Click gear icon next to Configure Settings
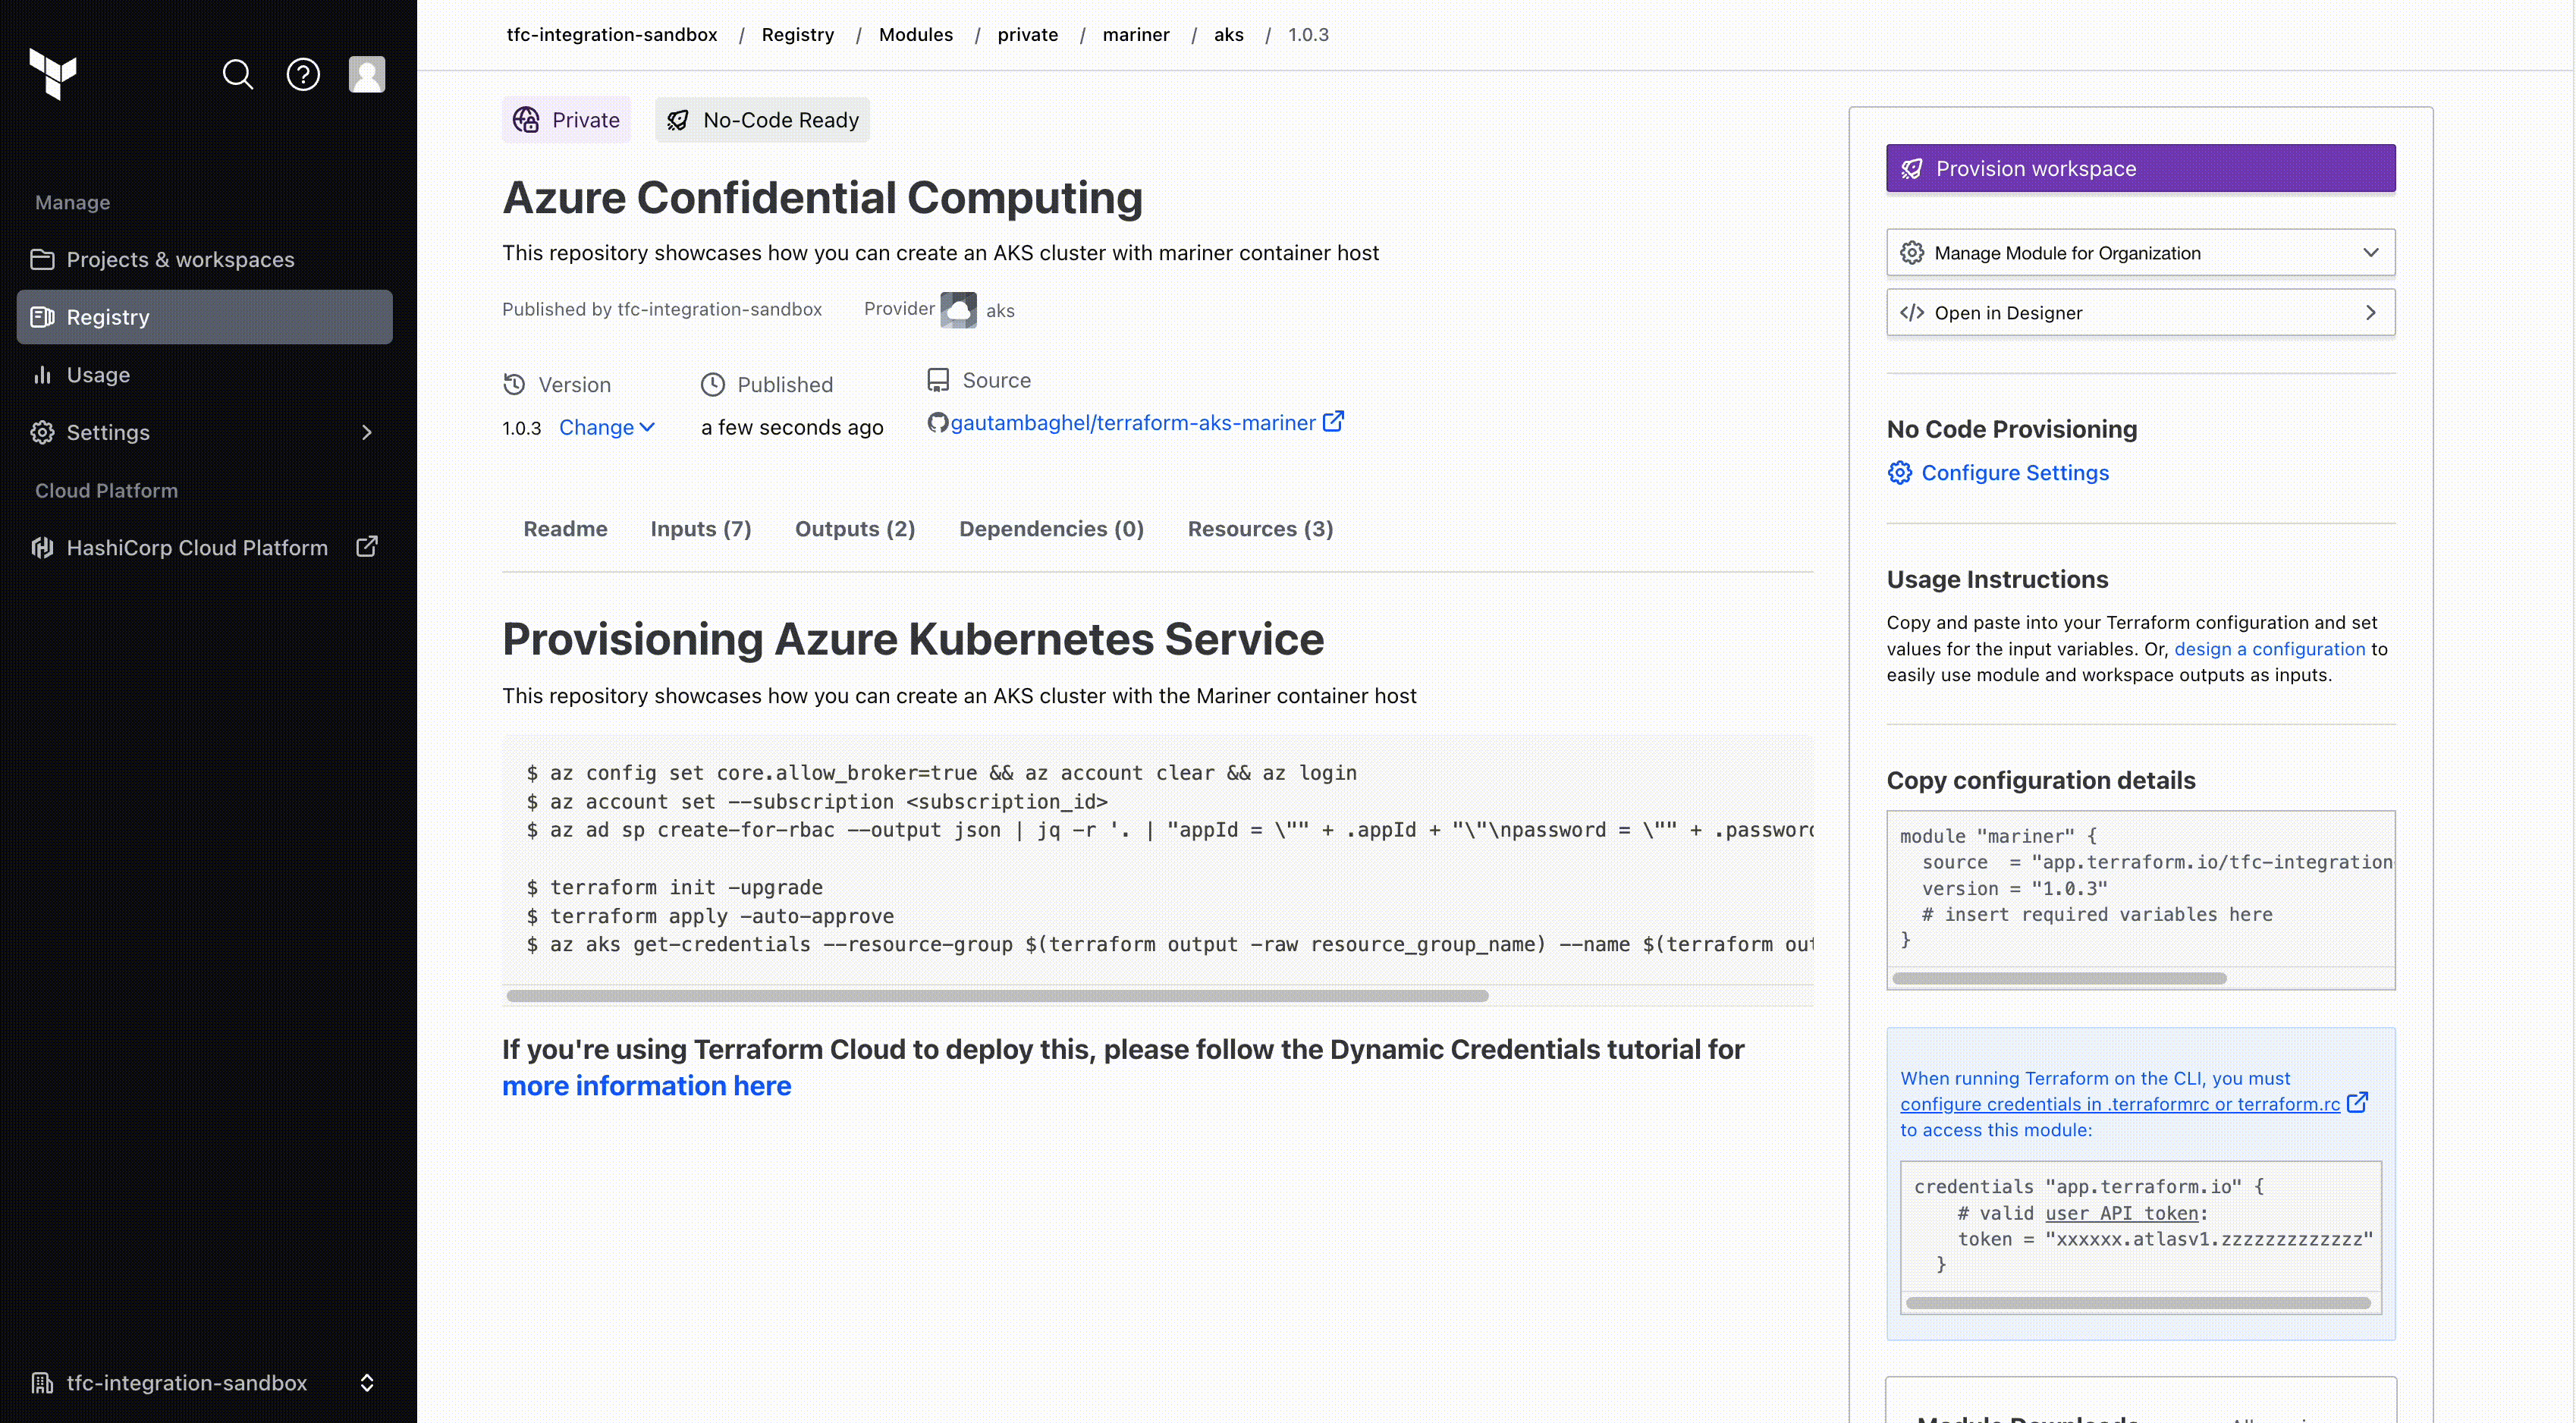Screen dimensions: 2576x1423 (x=1899, y=473)
